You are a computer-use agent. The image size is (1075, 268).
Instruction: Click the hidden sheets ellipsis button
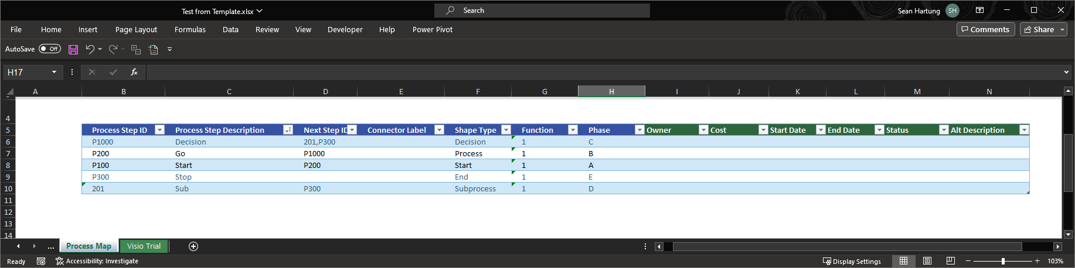pyautogui.click(x=51, y=246)
